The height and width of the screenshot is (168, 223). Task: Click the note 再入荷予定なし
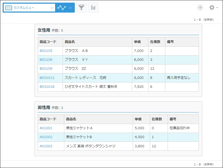coord(179,78)
